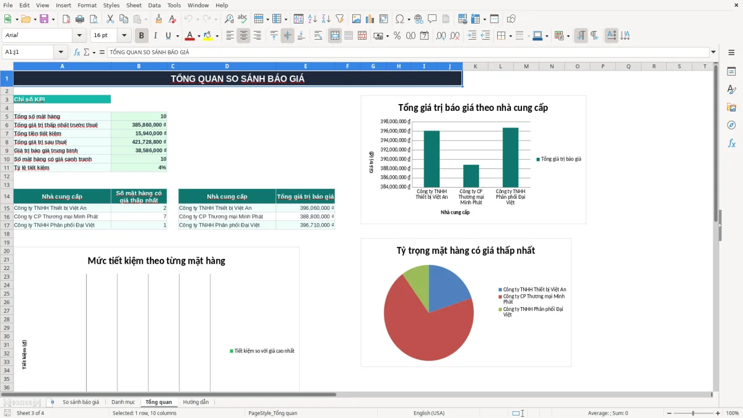
Task: Click the Insert Chart icon
Action: [370, 19]
